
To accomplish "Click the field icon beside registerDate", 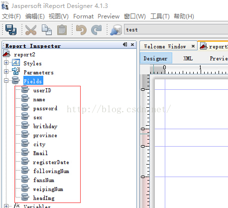I will [x=25, y=161].
